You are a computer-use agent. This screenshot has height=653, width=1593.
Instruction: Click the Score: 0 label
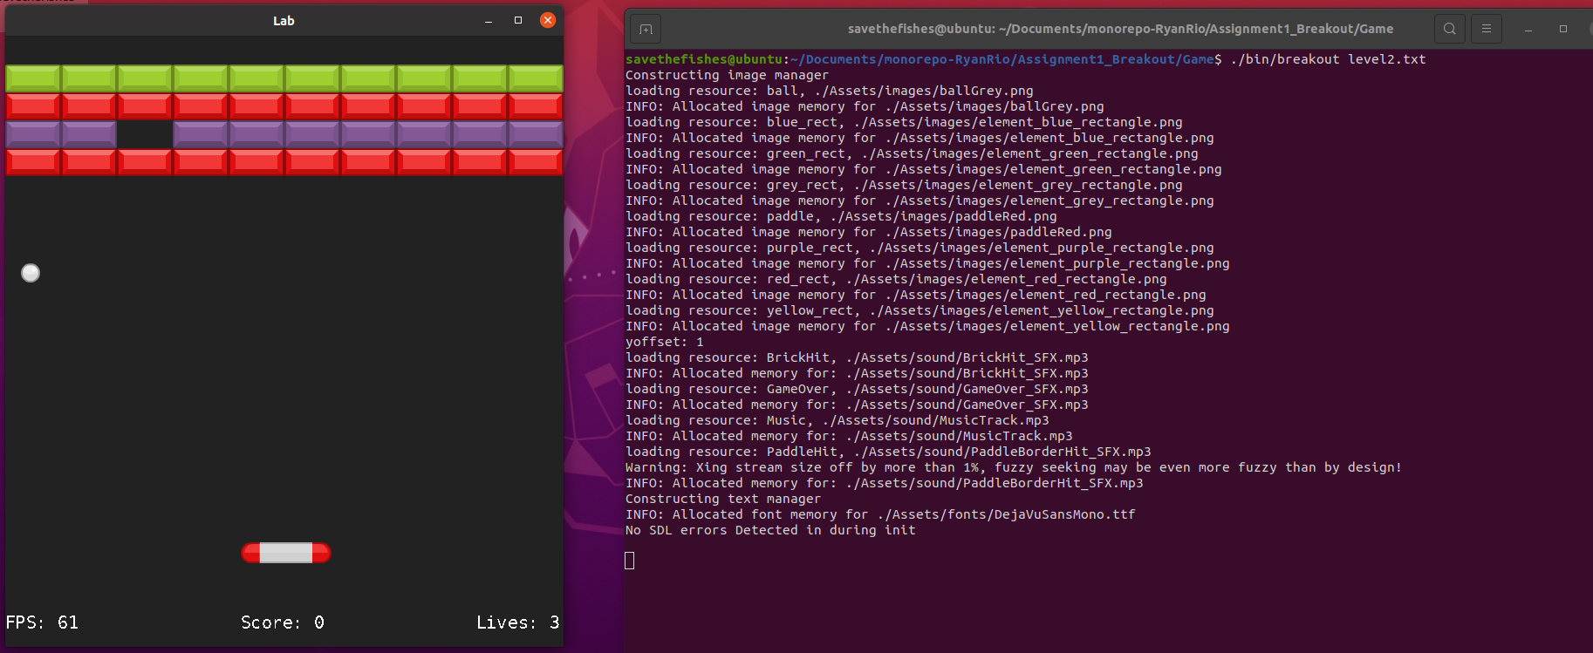[283, 622]
